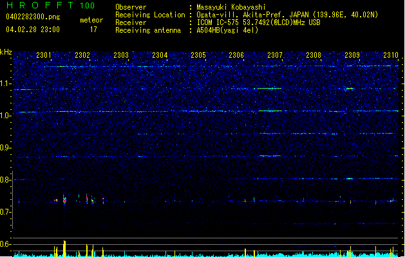Select the 0.7 kHz axis label
This screenshot has height=257, width=405.
pyautogui.click(x=5, y=212)
